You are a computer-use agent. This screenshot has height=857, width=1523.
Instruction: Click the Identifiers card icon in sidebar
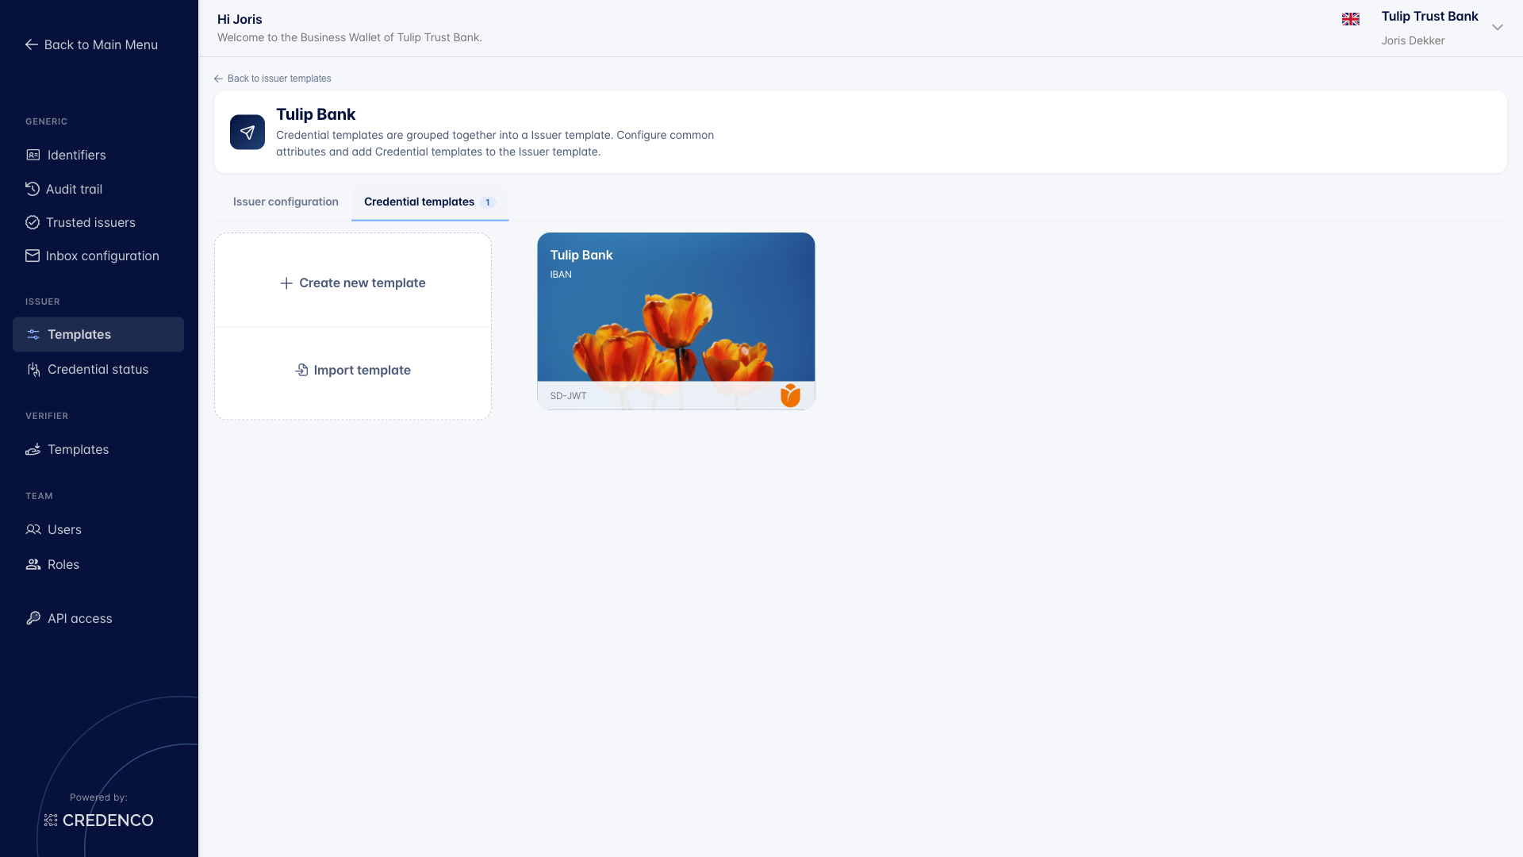(33, 155)
